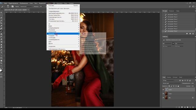Hide the Фон background layer
This screenshot has height=110, width=196.
(163, 98)
